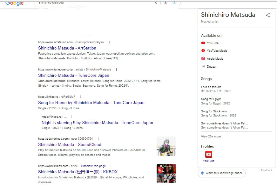Click the Shinichiro Matsuda panel title
The width and height of the screenshot is (277, 186).
228,15
